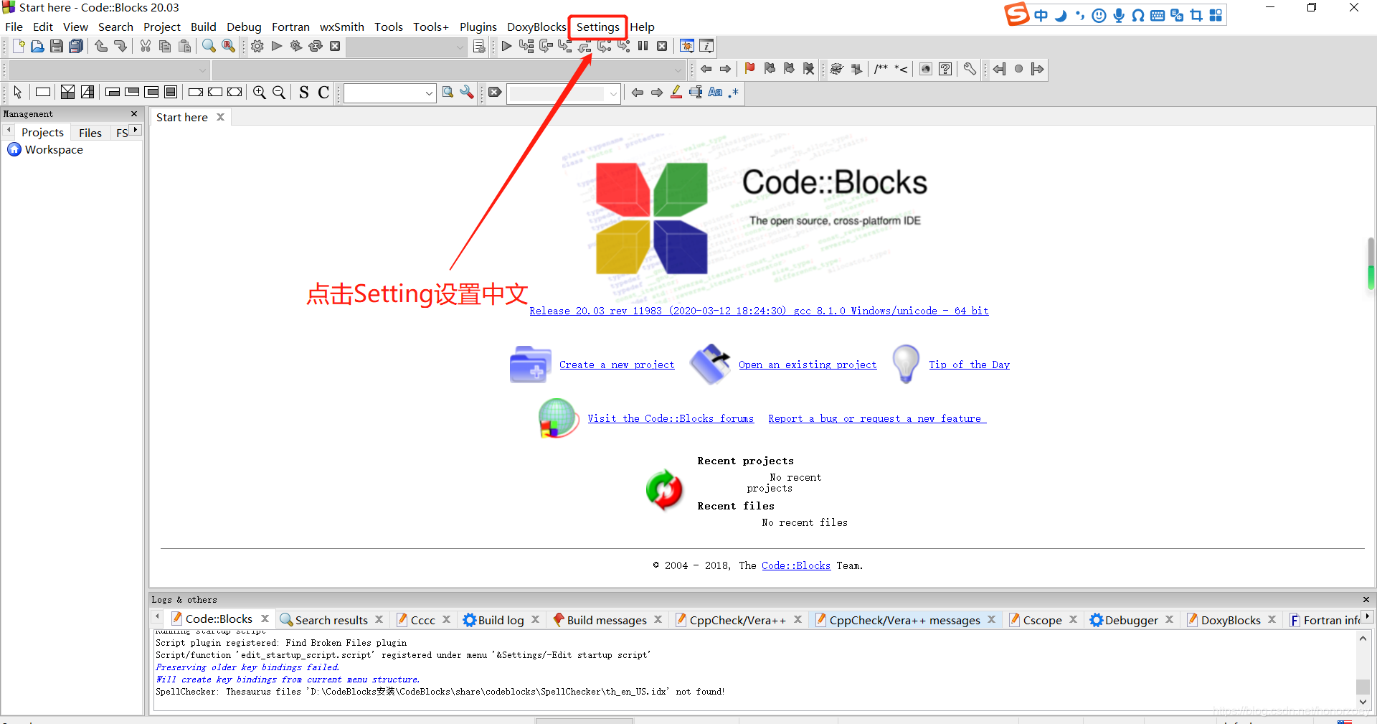The width and height of the screenshot is (1377, 724).
Task: Open the incremental search dropdown
Action: 564,93
